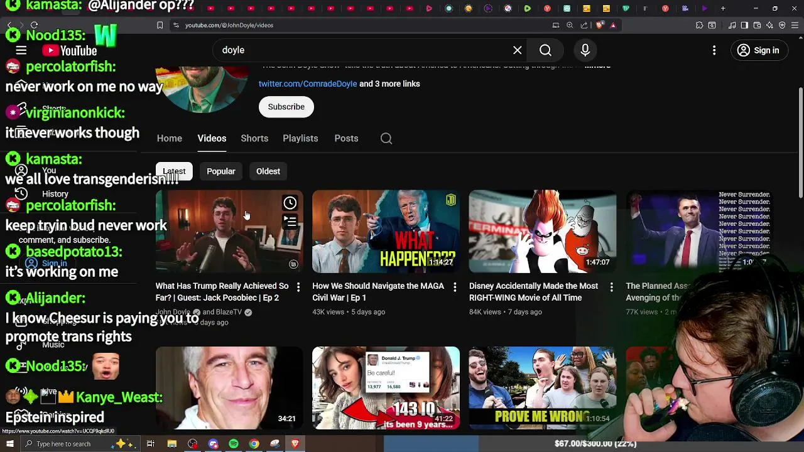Screen dimensions: 804x452
Task: Launch Brave Leo AI sparkle icon
Action: (769, 25)
